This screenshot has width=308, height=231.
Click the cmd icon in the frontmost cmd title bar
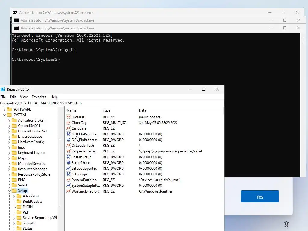point(17,28)
